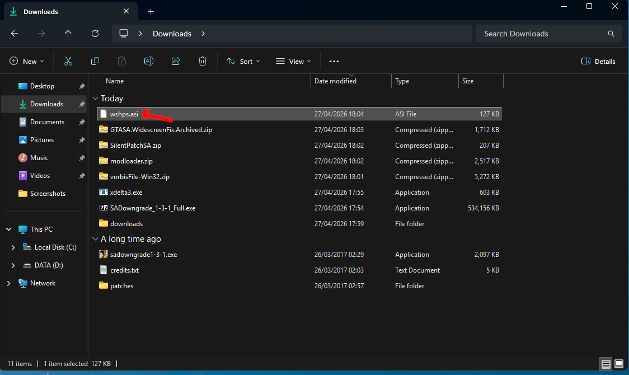Select SilentPatchSA.zip file

point(299,145)
